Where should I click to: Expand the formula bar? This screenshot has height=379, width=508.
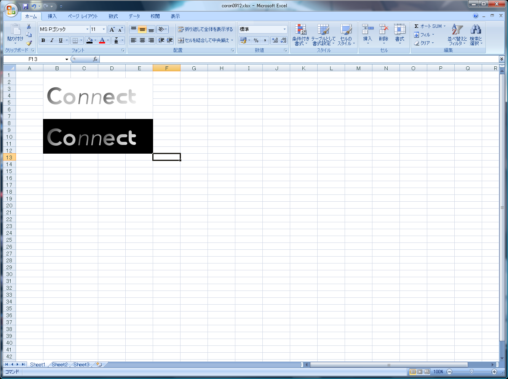pyautogui.click(x=502, y=59)
